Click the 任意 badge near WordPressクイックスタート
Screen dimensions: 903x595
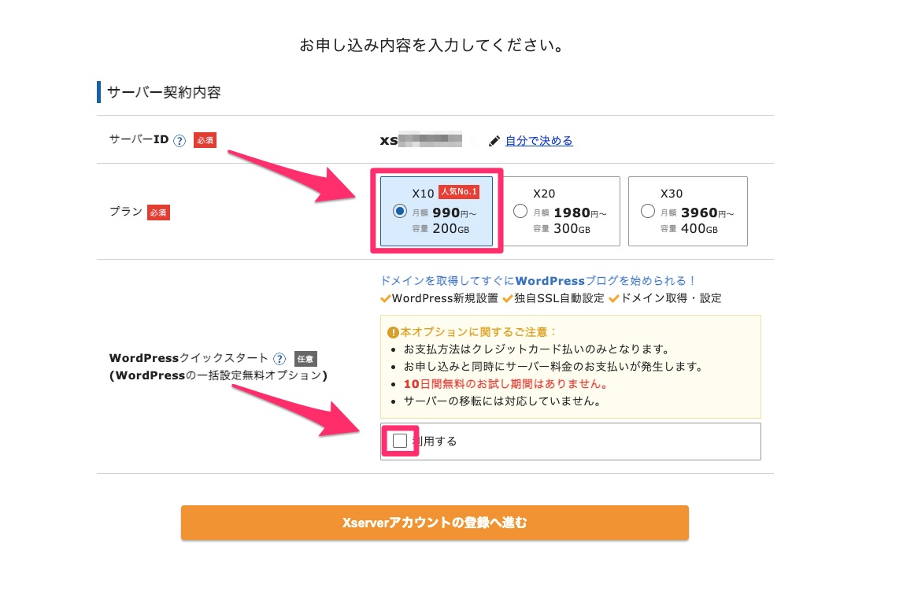click(305, 359)
